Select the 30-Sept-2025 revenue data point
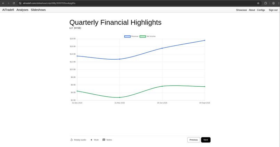This screenshot has height=147, width=280. click(205, 40)
